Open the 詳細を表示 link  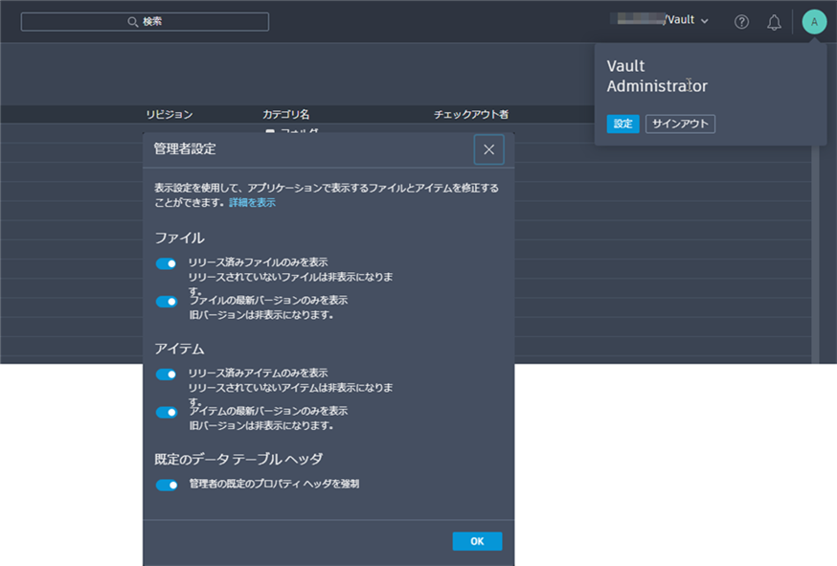(x=252, y=202)
